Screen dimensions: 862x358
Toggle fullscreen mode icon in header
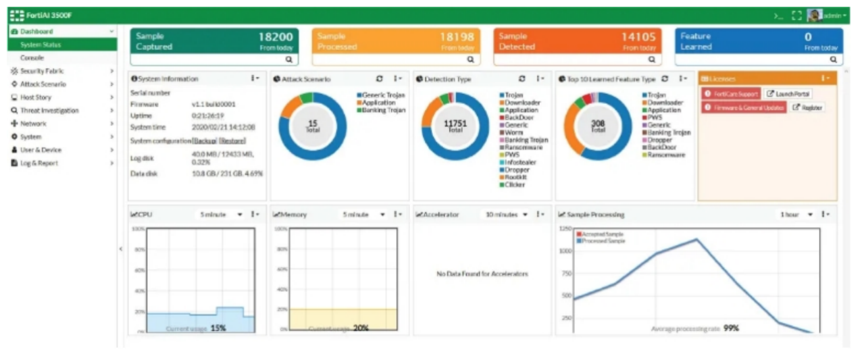tap(796, 15)
